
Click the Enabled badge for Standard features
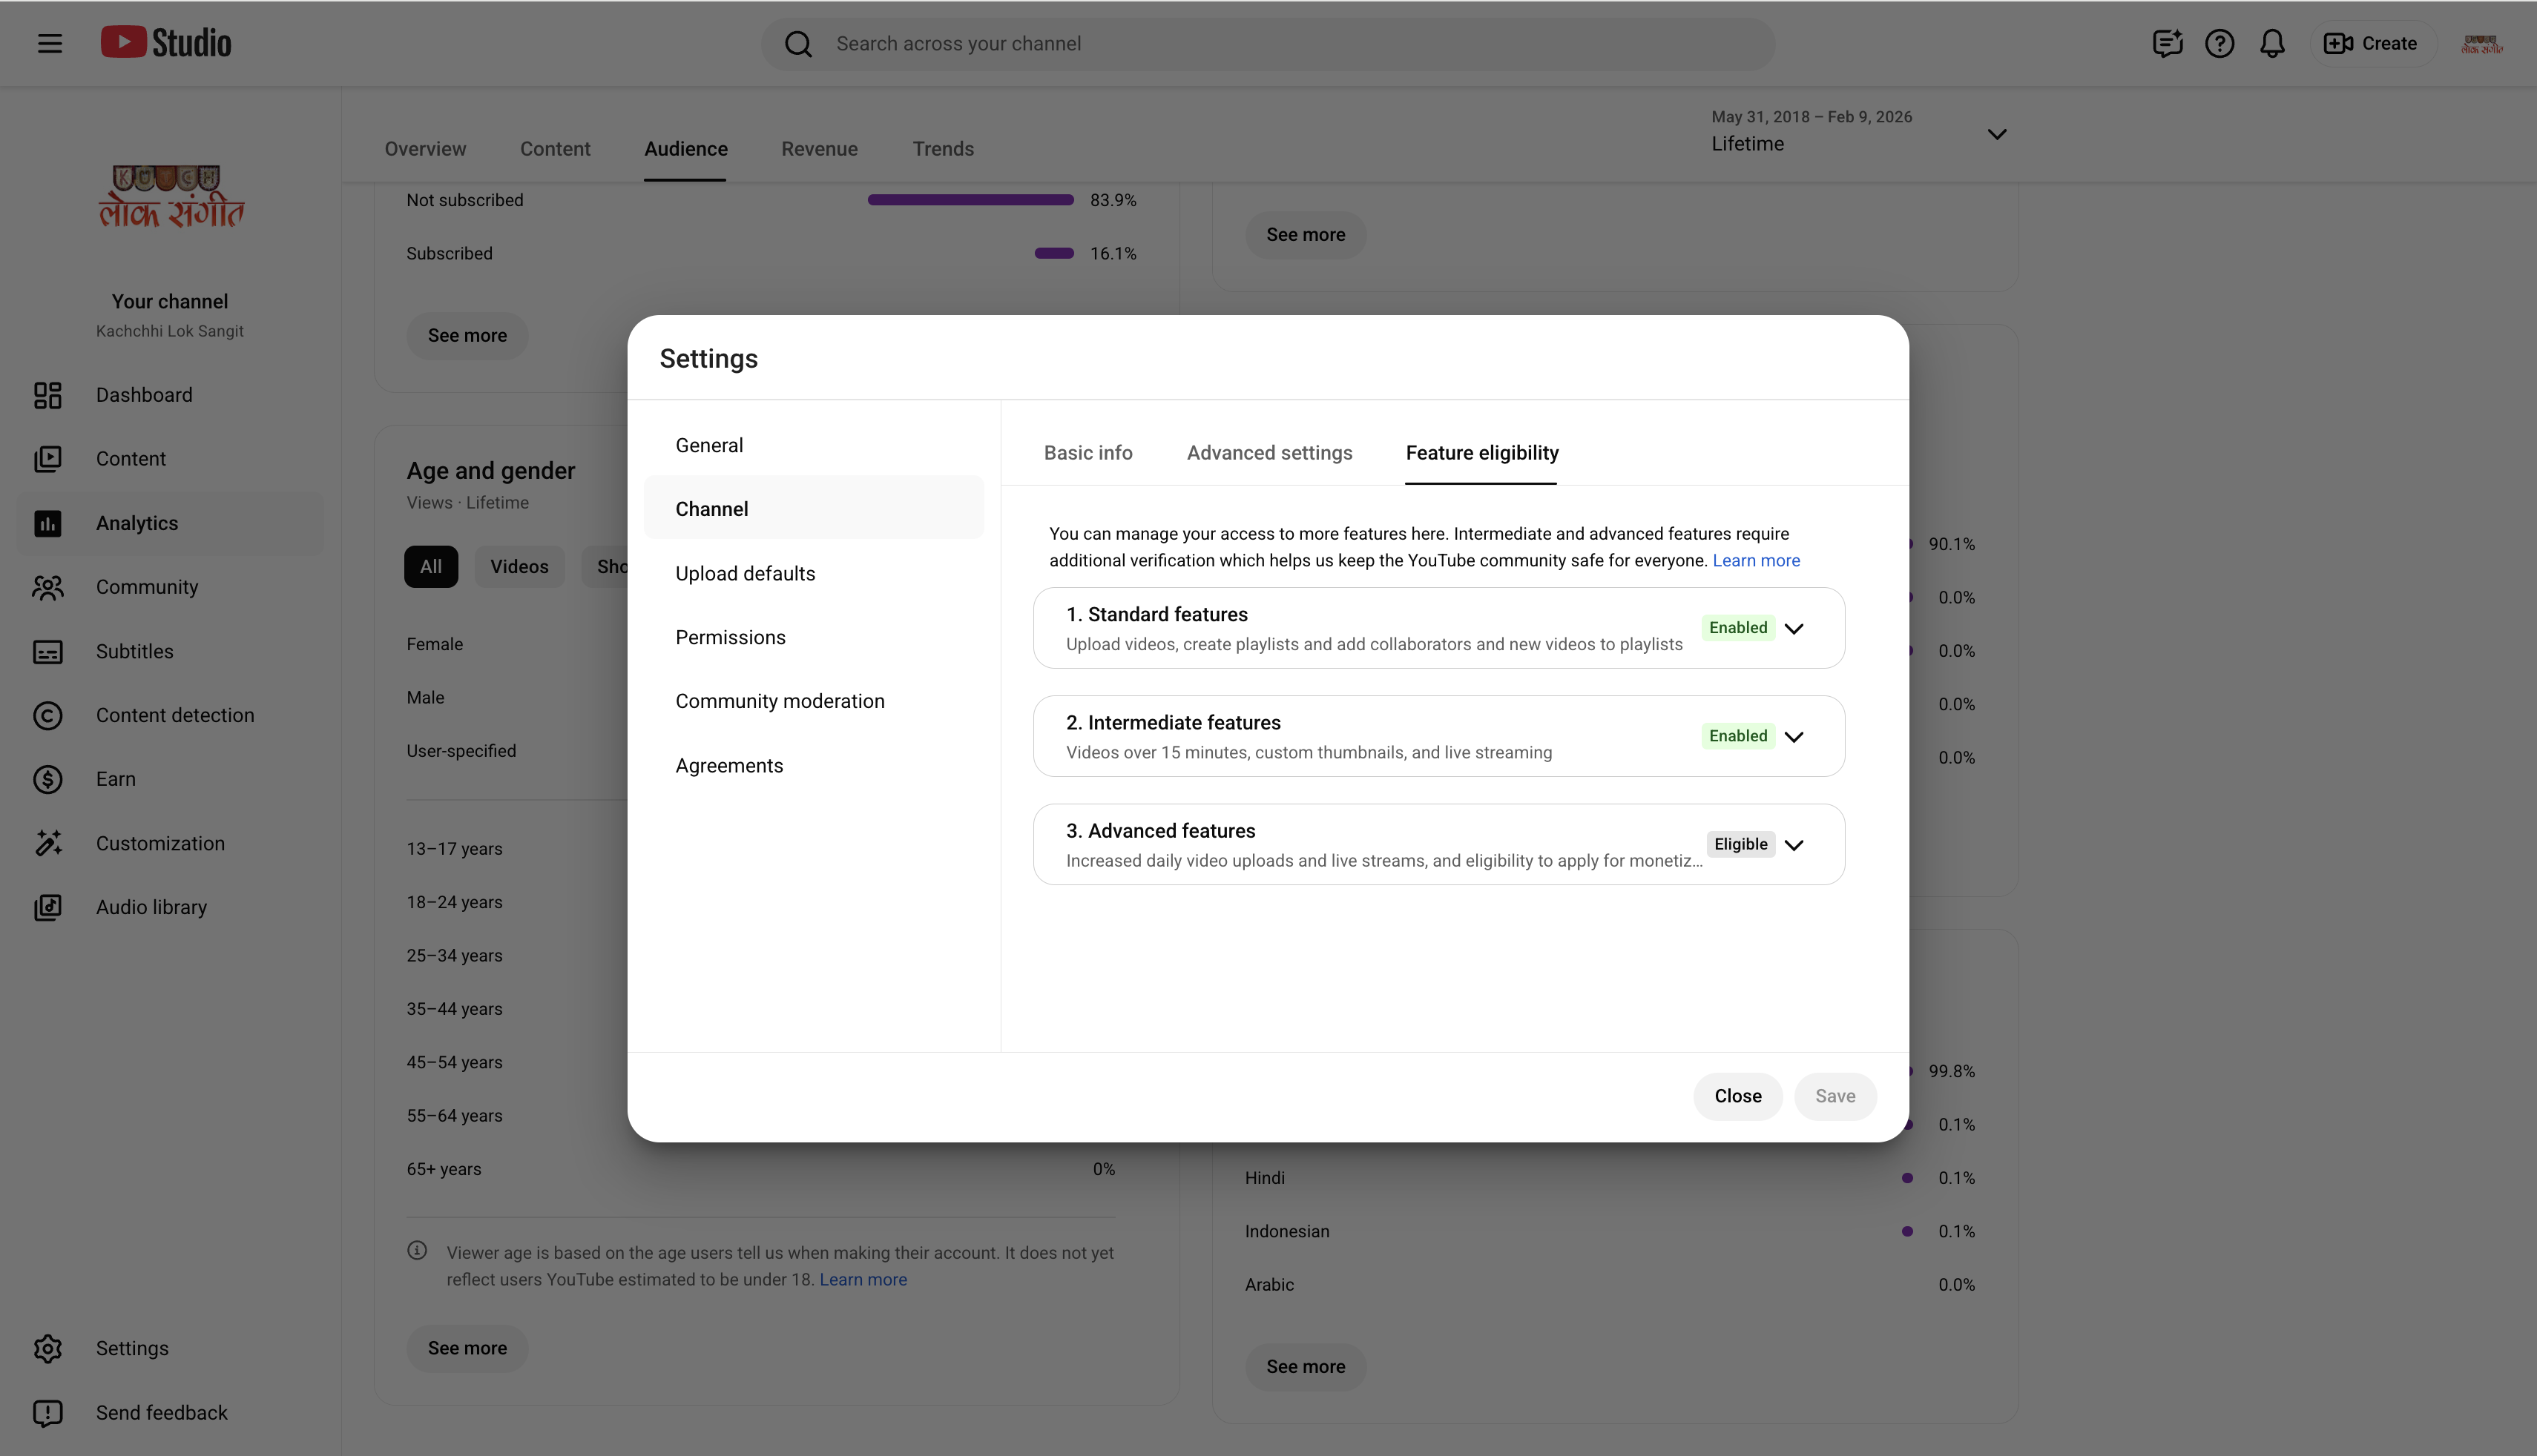(1737, 628)
